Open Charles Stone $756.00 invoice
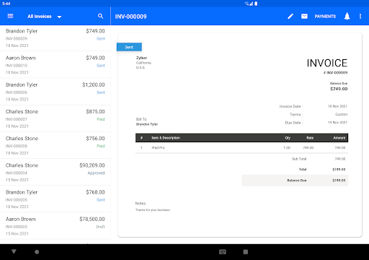The height and width of the screenshot is (260, 369). (x=55, y=145)
